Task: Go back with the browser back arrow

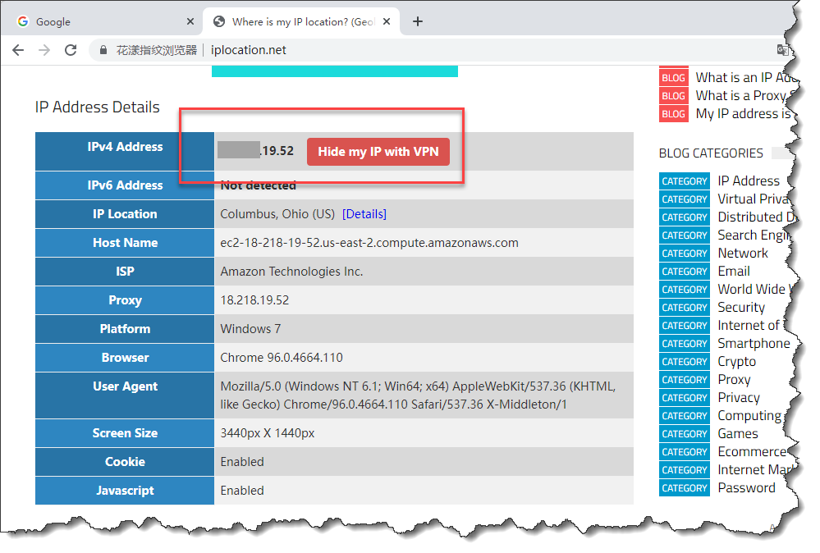Action: pyautogui.click(x=18, y=50)
